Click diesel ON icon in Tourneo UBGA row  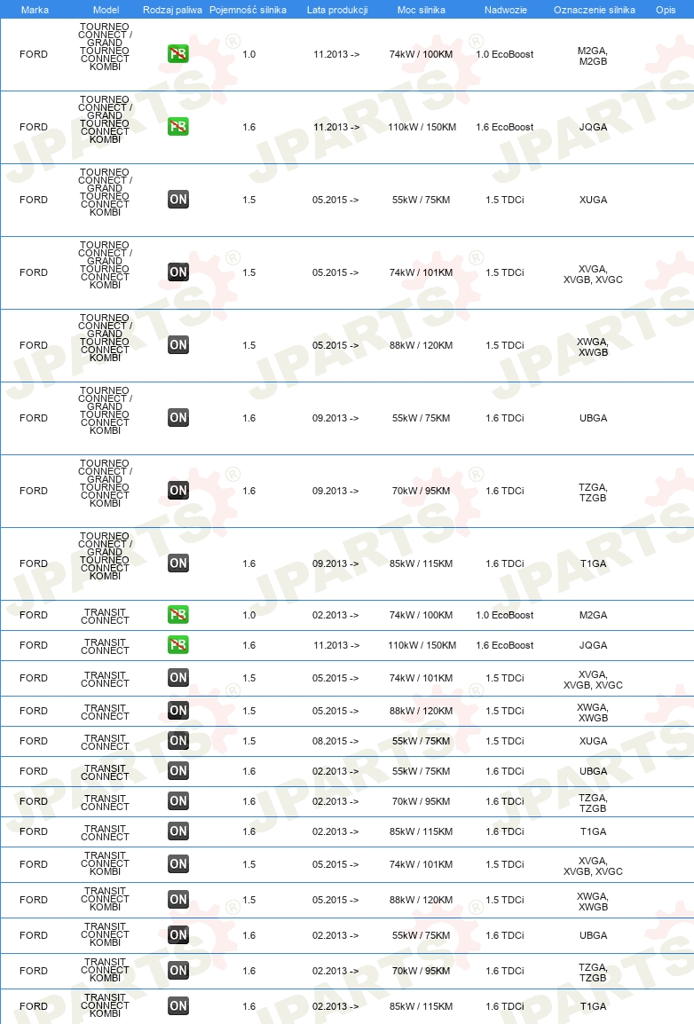[x=178, y=417]
